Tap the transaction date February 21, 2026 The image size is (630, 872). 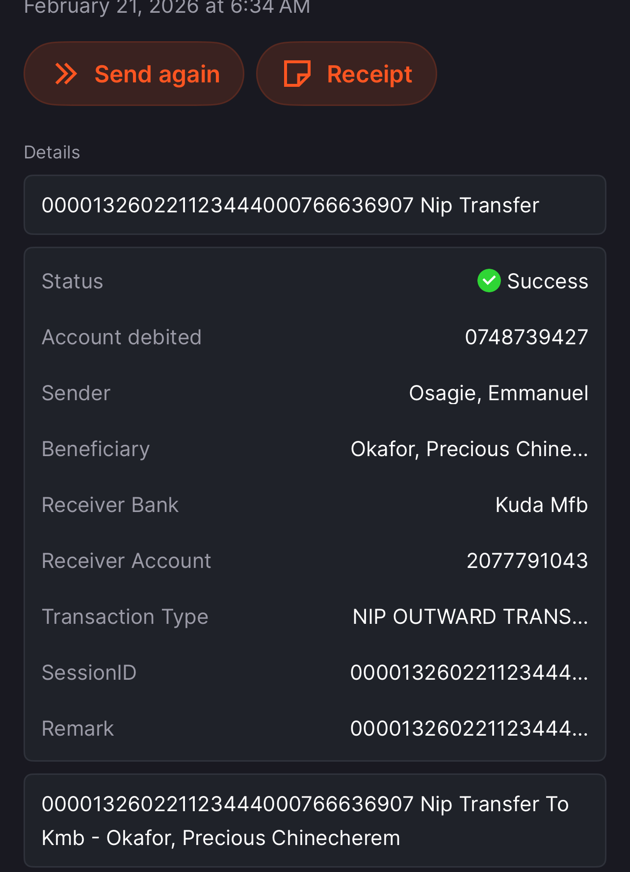(x=167, y=7)
